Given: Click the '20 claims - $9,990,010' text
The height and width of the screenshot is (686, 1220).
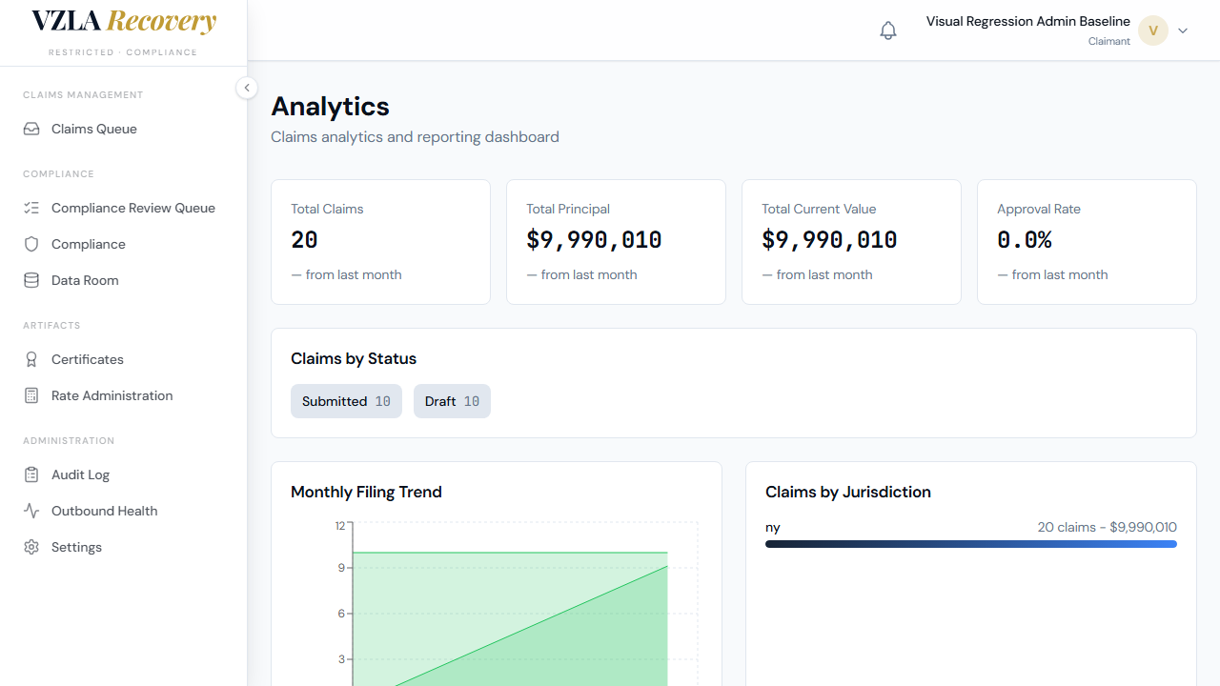Looking at the screenshot, I should (x=1108, y=527).
